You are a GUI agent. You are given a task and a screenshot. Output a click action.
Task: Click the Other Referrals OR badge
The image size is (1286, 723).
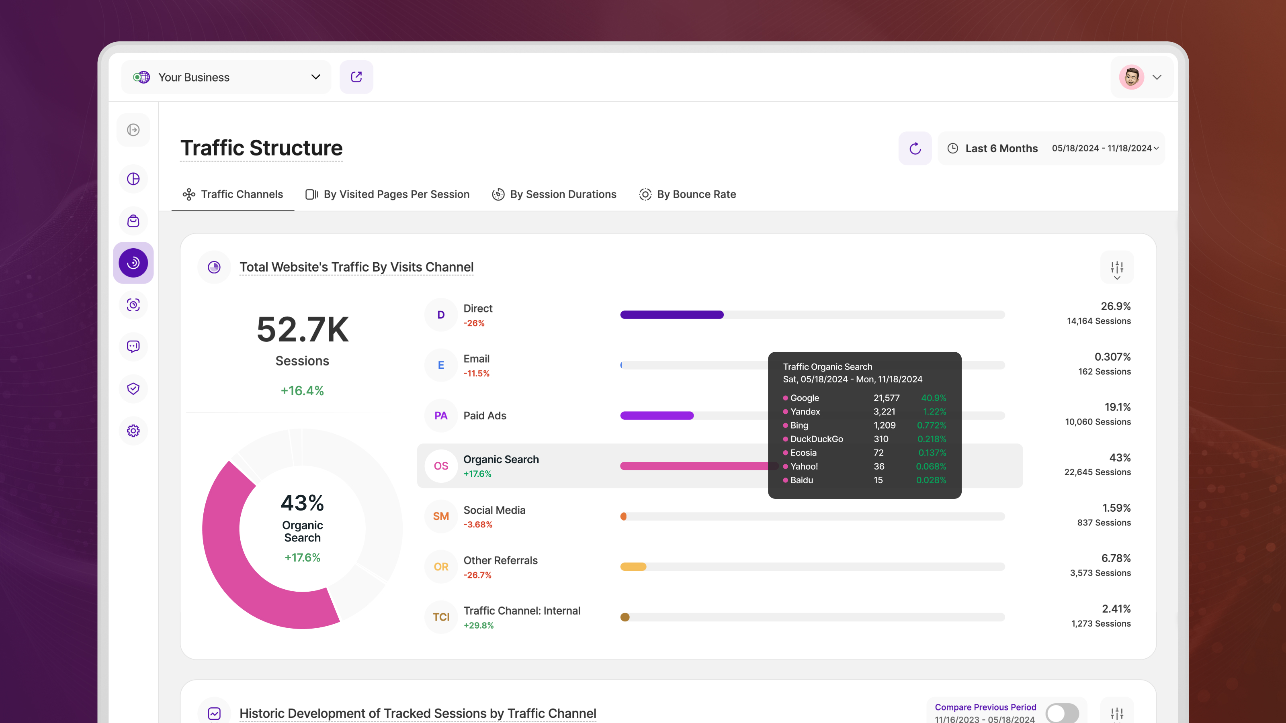(x=441, y=567)
